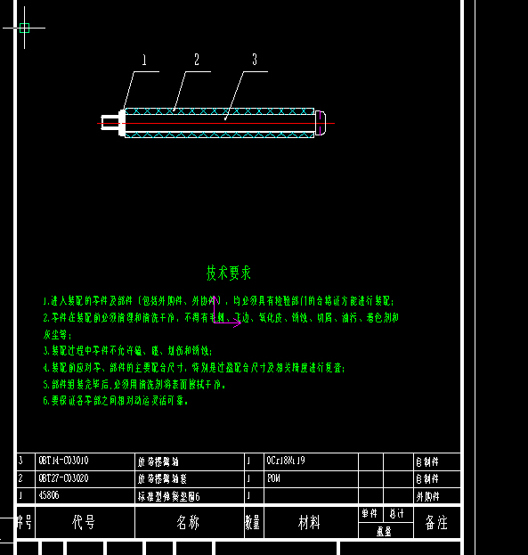The height and width of the screenshot is (555, 528).
Task: Click the 数量 column header
Action: click(253, 522)
